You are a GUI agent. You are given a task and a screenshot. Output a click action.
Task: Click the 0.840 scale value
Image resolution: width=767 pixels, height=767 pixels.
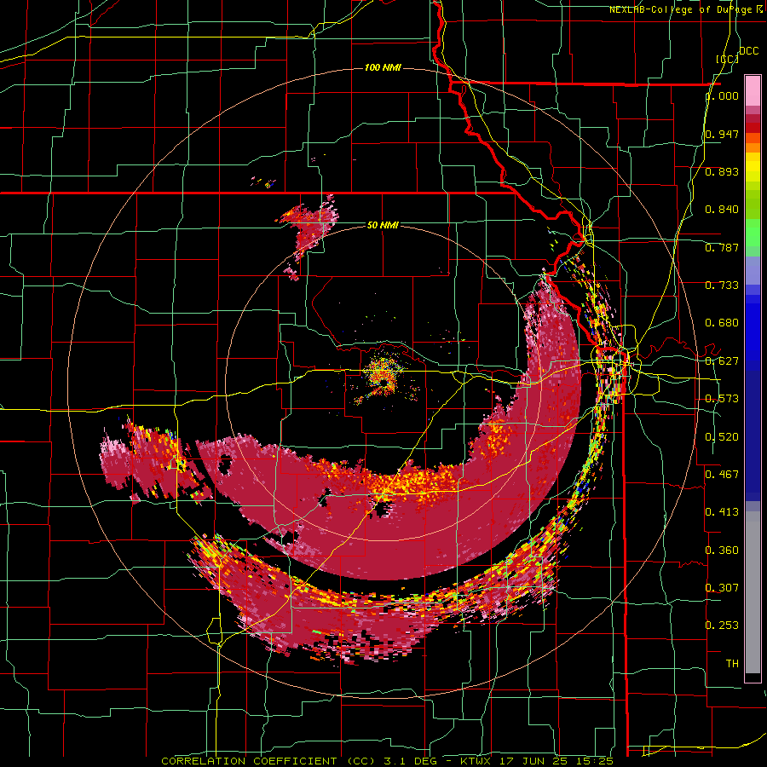(722, 210)
